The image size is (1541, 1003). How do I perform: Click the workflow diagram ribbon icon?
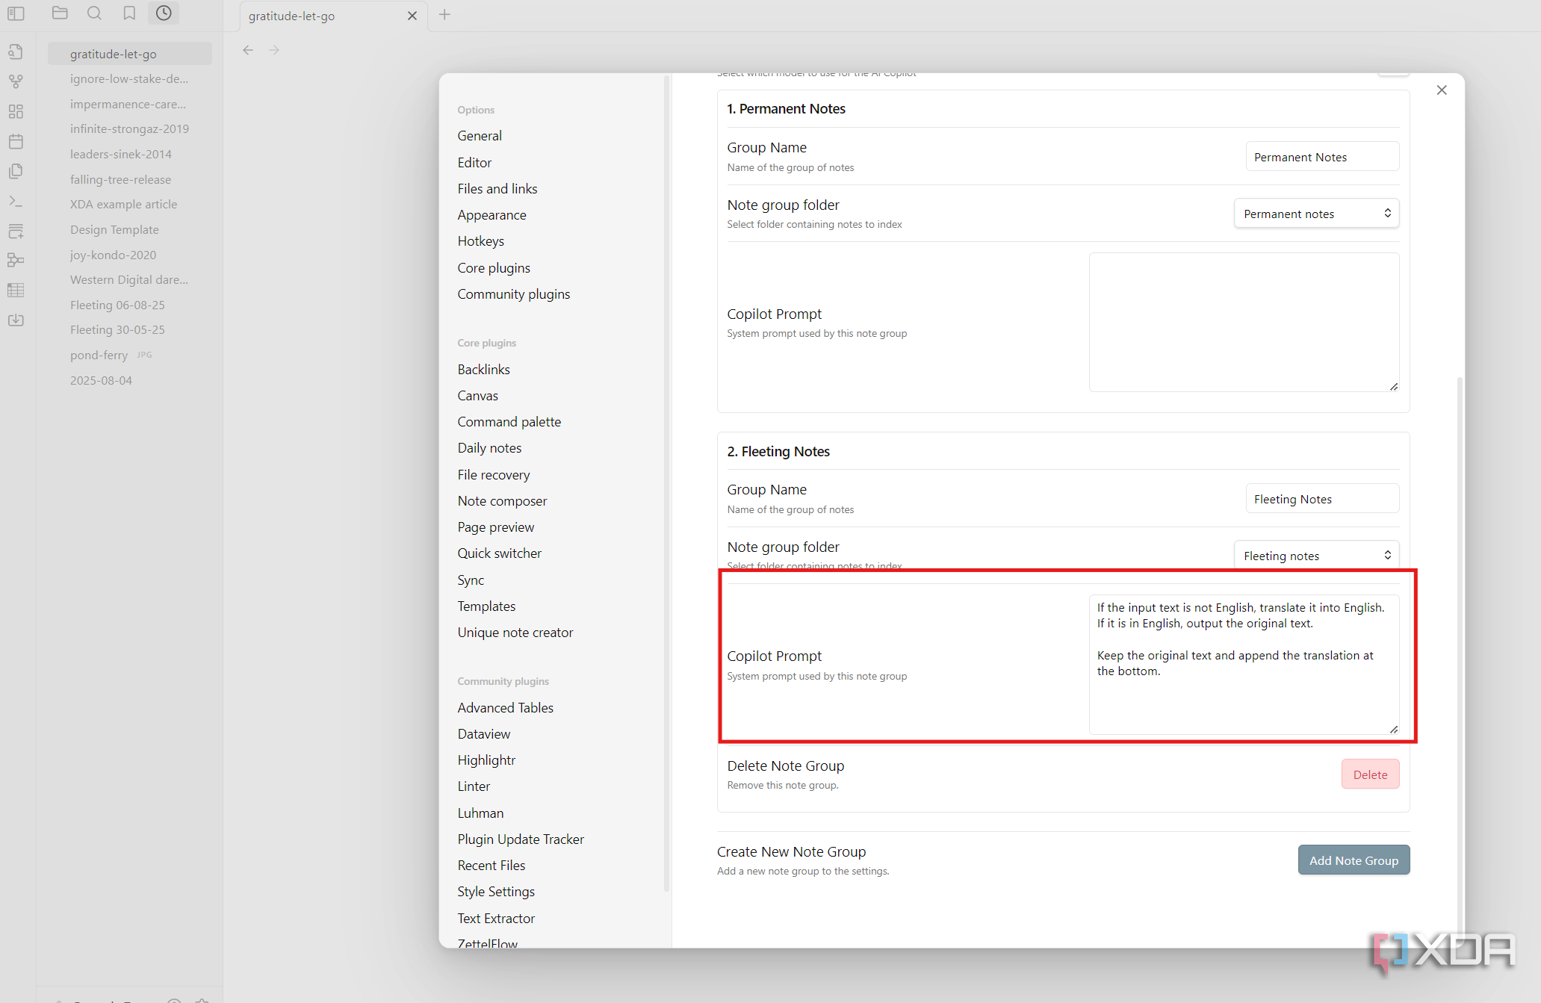click(16, 260)
